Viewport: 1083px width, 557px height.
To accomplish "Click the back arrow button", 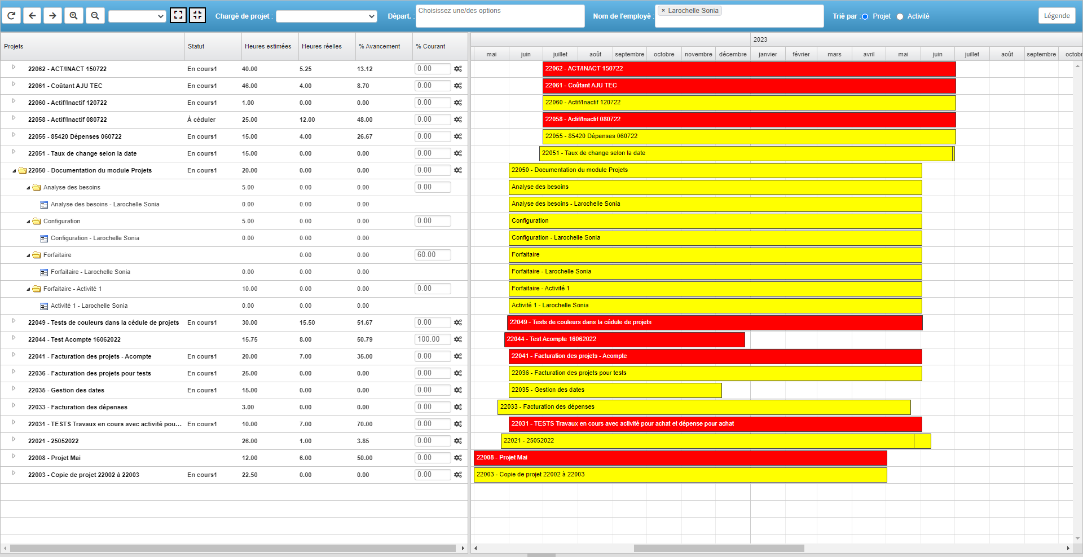I will click(x=32, y=16).
